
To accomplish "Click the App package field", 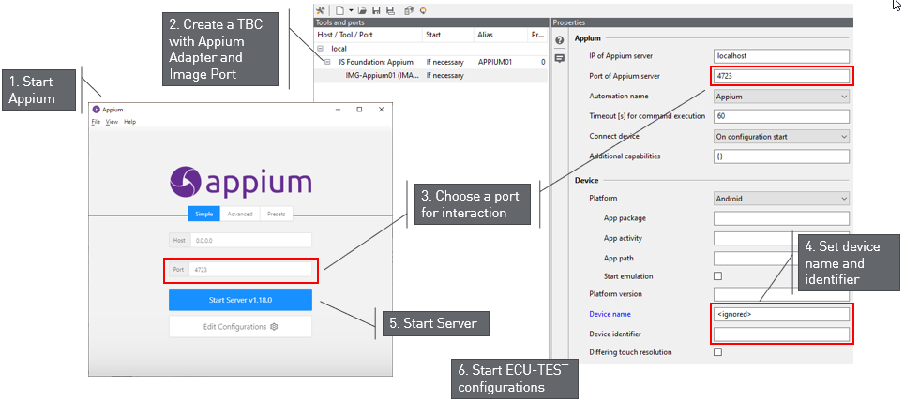I will click(781, 218).
